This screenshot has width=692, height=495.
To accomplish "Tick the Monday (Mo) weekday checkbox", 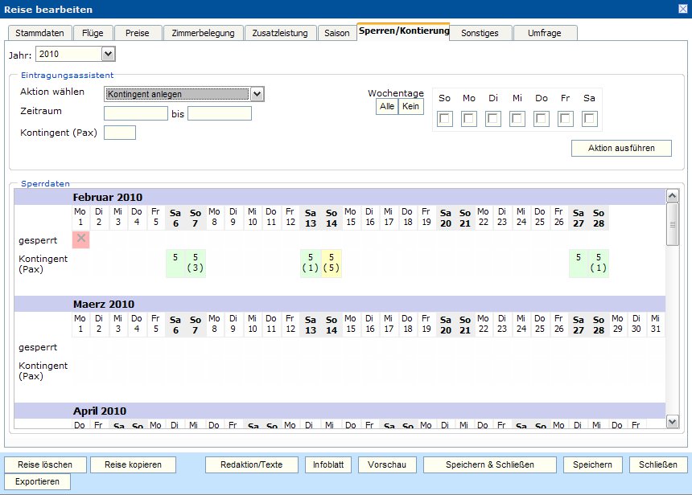I will [469, 119].
